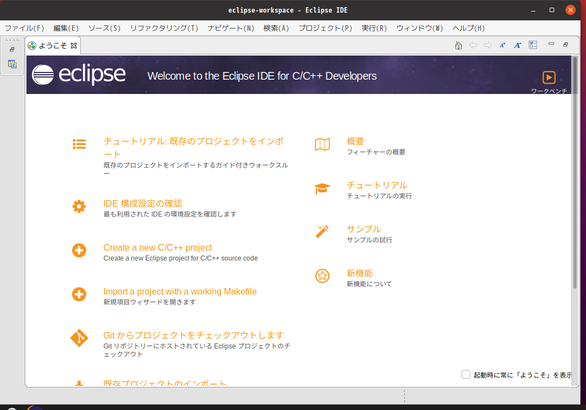
Task: Toggle 起動時に常に「ようこそ」を表示 checkbox
Action: 466,374
